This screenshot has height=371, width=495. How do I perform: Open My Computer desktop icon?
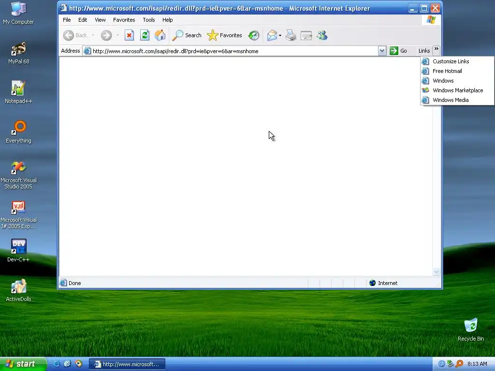coord(18,13)
